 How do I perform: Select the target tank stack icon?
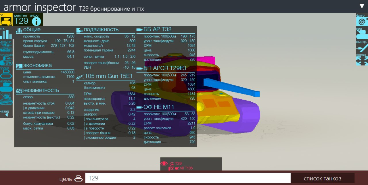pos(78,179)
